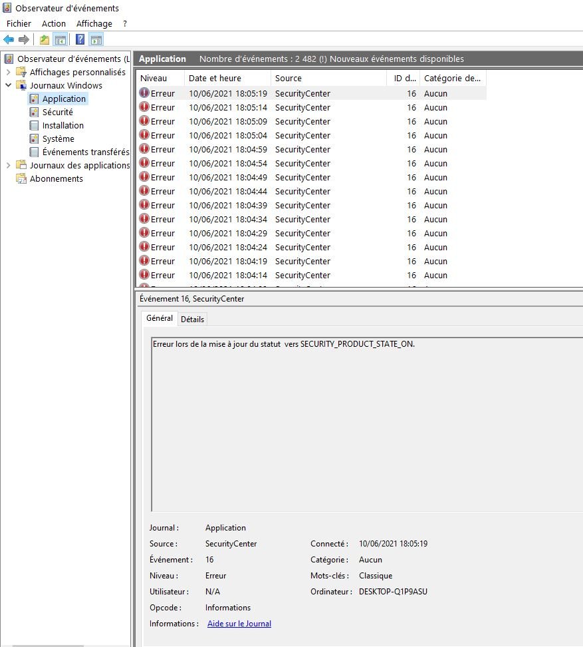Expand Journaux des applications et services

9,165
